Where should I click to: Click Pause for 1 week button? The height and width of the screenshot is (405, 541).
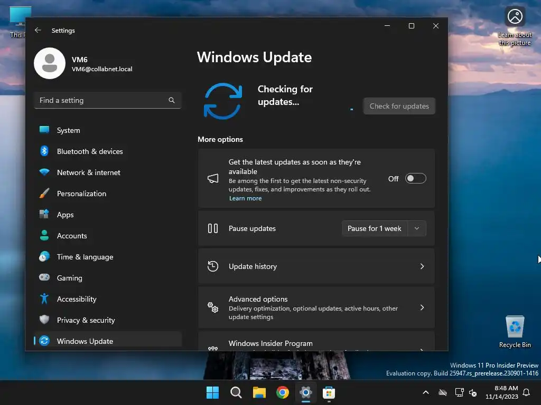tap(375, 228)
